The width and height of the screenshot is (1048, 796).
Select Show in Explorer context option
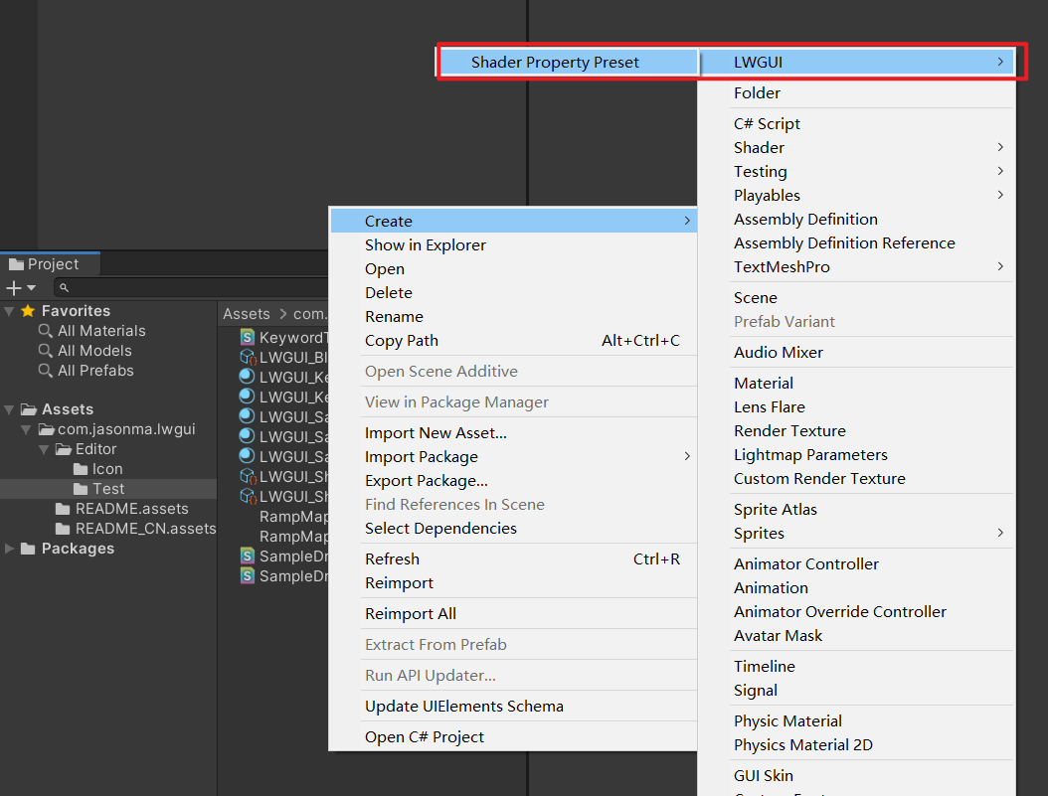(426, 245)
